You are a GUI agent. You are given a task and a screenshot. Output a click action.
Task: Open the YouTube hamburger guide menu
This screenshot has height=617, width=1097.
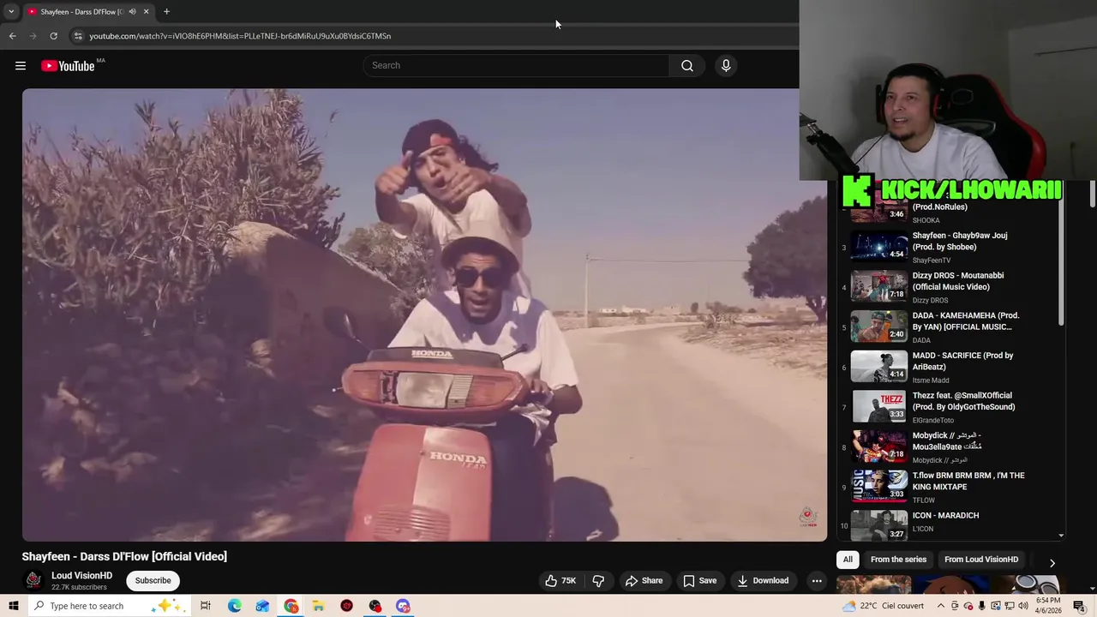coord(21,66)
